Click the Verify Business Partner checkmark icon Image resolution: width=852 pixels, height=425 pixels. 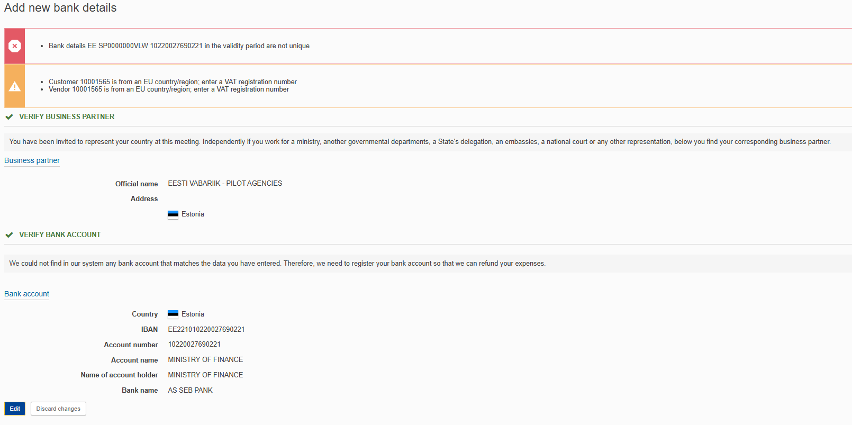(x=9, y=117)
